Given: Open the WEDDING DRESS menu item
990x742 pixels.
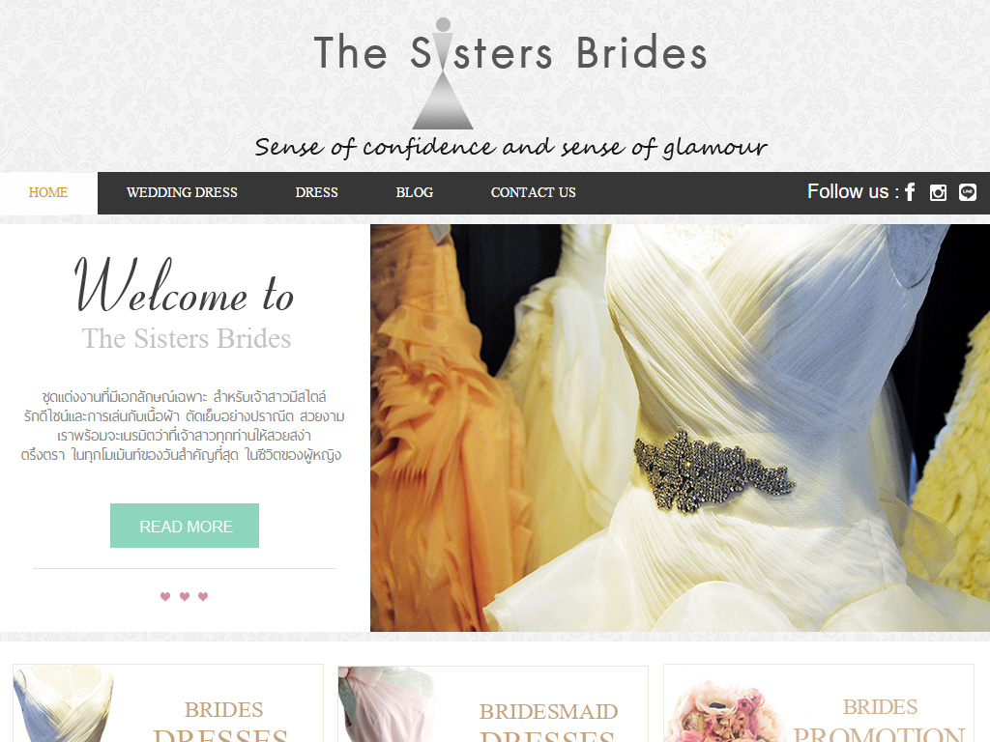Looking at the screenshot, I should [x=182, y=192].
